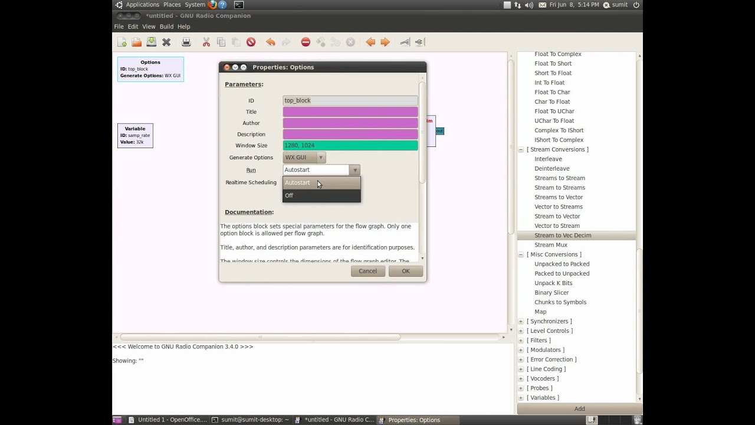Open the File menu

click(119, 27)
